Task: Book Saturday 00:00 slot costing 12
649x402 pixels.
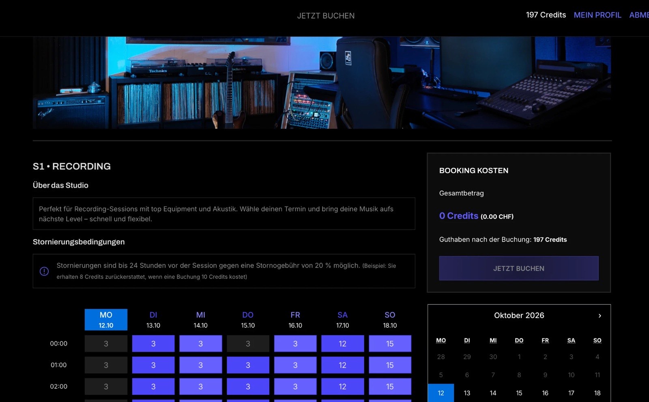Action: 343,344
